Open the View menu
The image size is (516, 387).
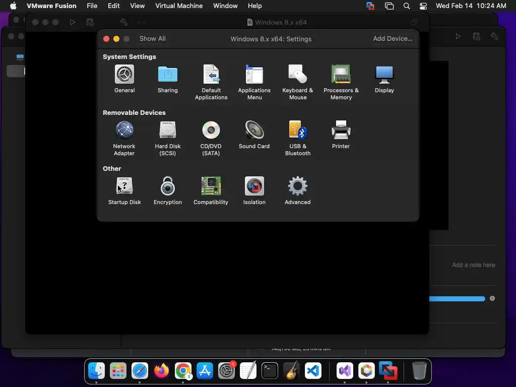click(x=137, y=6)
